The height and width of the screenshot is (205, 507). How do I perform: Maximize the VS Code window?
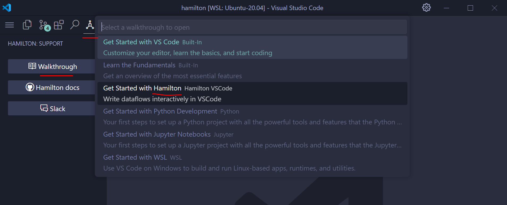pyautogui.click(x=470, y=8)
